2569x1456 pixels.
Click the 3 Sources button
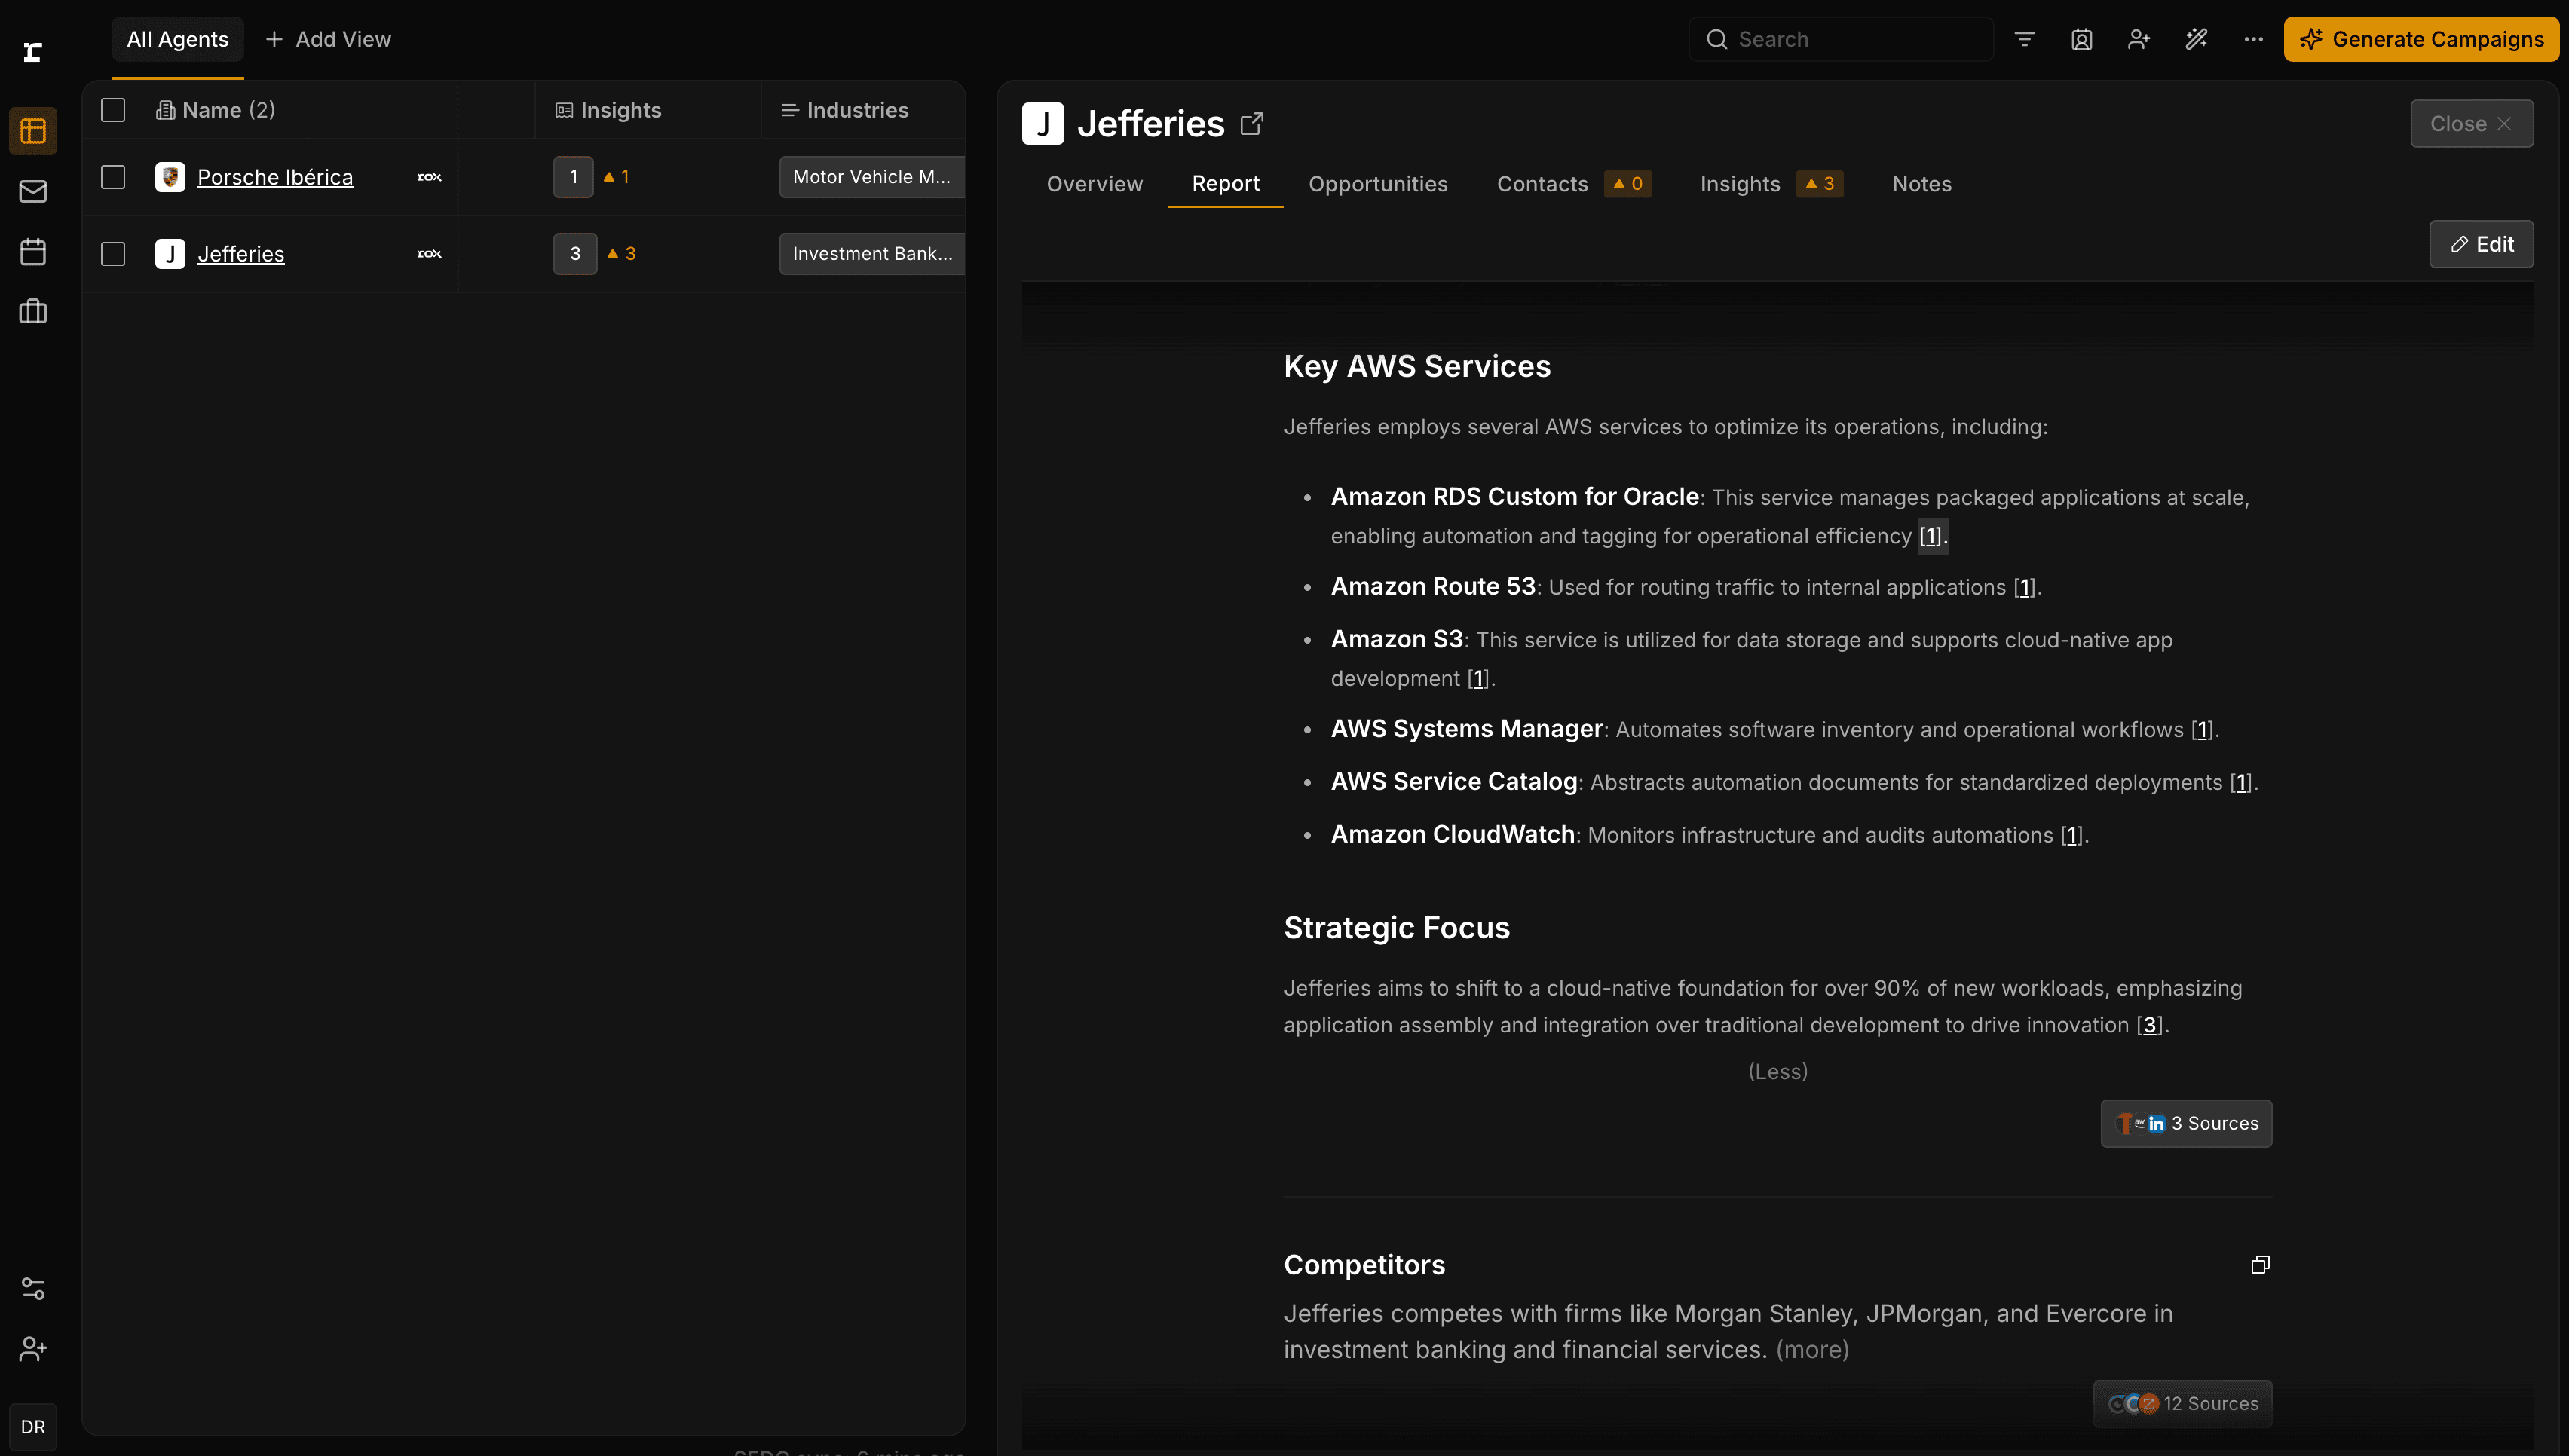pos(2186,1123)
